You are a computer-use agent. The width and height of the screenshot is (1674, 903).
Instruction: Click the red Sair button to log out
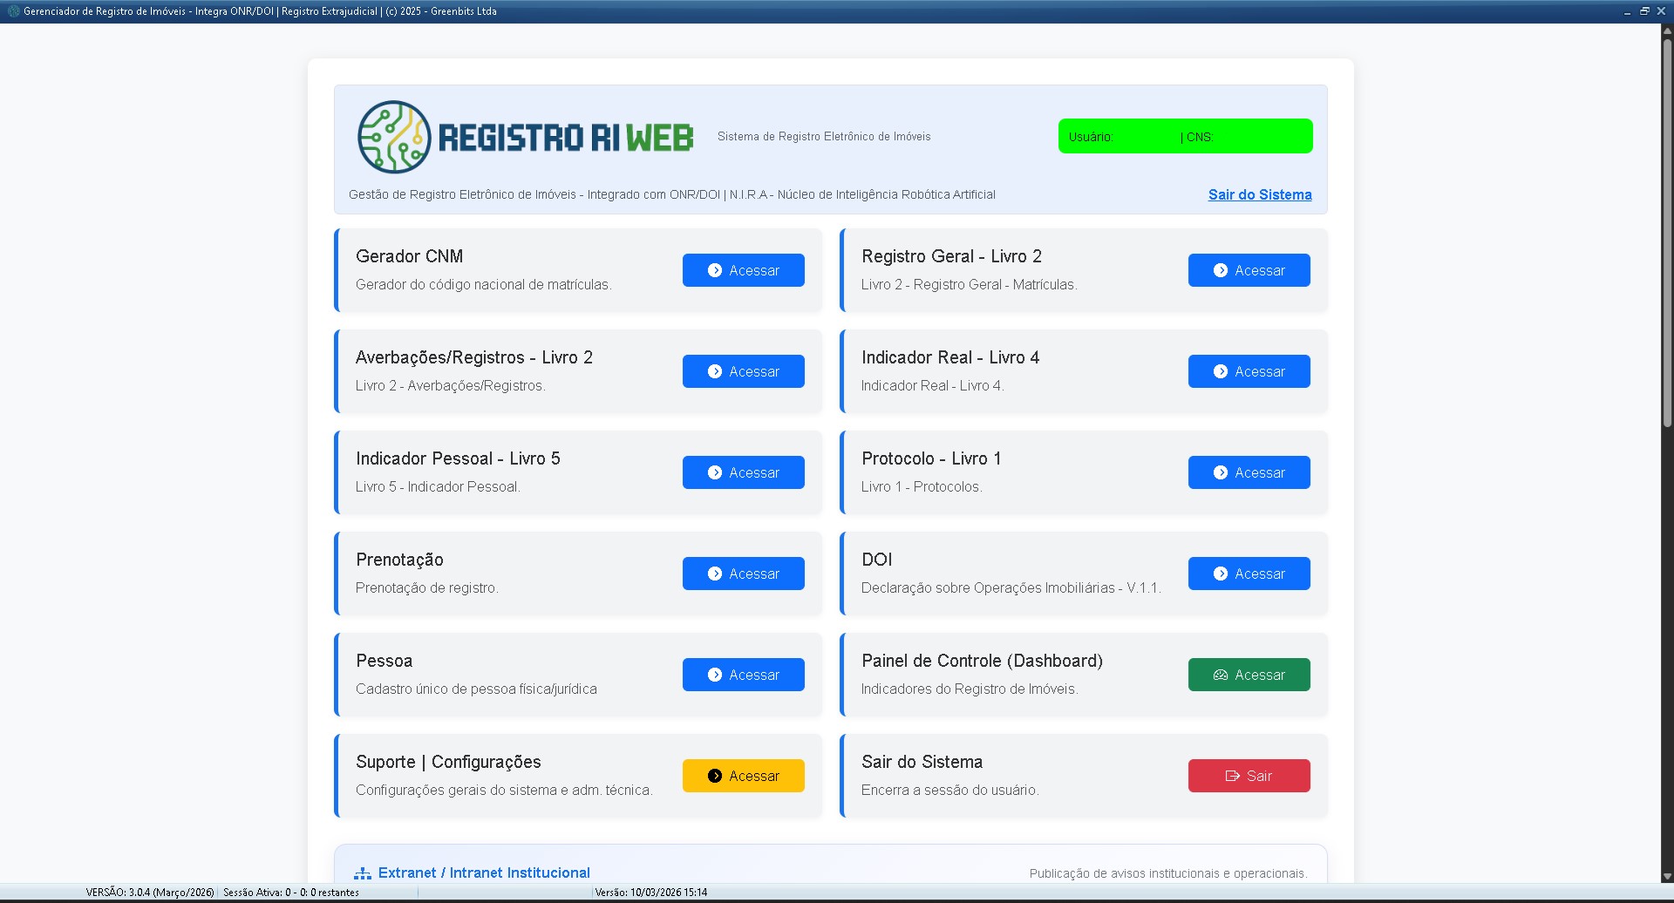coord(1249,776)
